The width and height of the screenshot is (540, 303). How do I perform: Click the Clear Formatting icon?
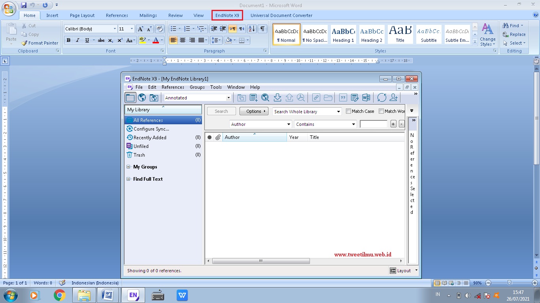tap(160, 29)
